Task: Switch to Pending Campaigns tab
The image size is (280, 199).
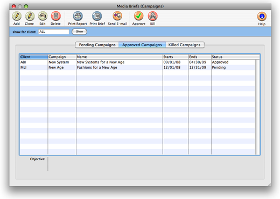Action: tap(97, 45)
